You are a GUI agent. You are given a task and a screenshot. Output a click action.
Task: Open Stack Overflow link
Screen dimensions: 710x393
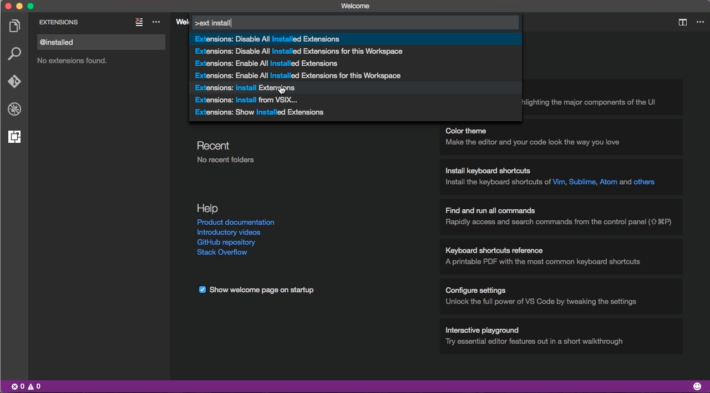[222, 252]
